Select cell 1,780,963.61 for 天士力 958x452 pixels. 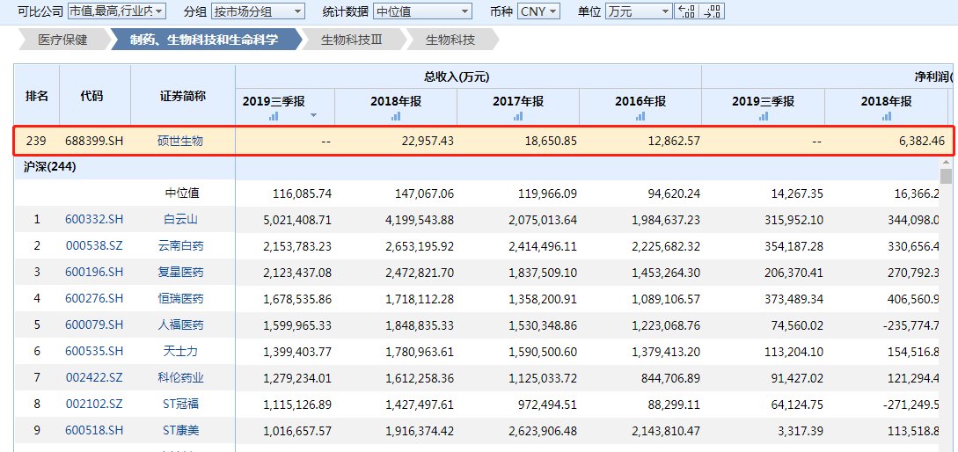420,351
